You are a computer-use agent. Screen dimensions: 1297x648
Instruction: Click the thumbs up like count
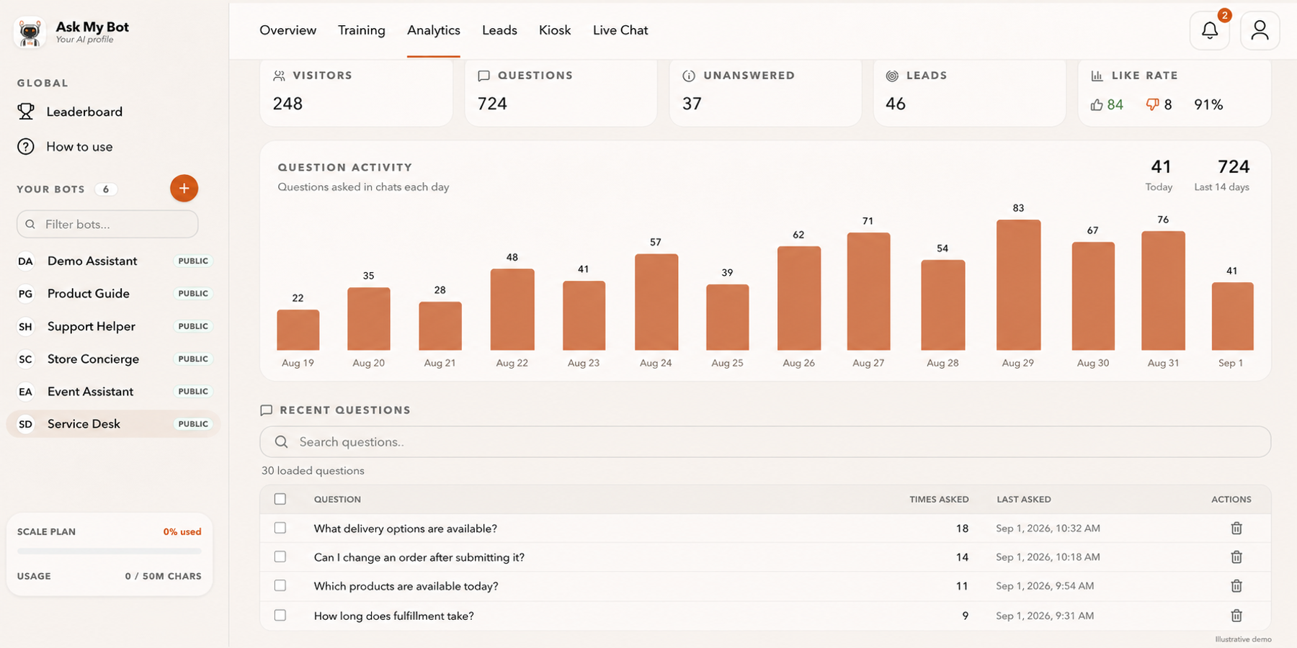coord(1107,104)
